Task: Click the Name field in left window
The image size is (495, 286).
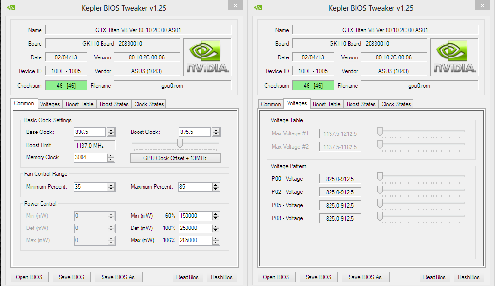Action: coord(139,30)
